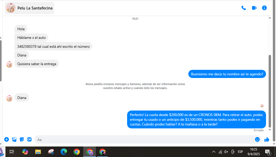Click the 'Buenisimo me decis tu nombre' message
Viewport: 276px width, 157px height.
[x=227, y=74]
